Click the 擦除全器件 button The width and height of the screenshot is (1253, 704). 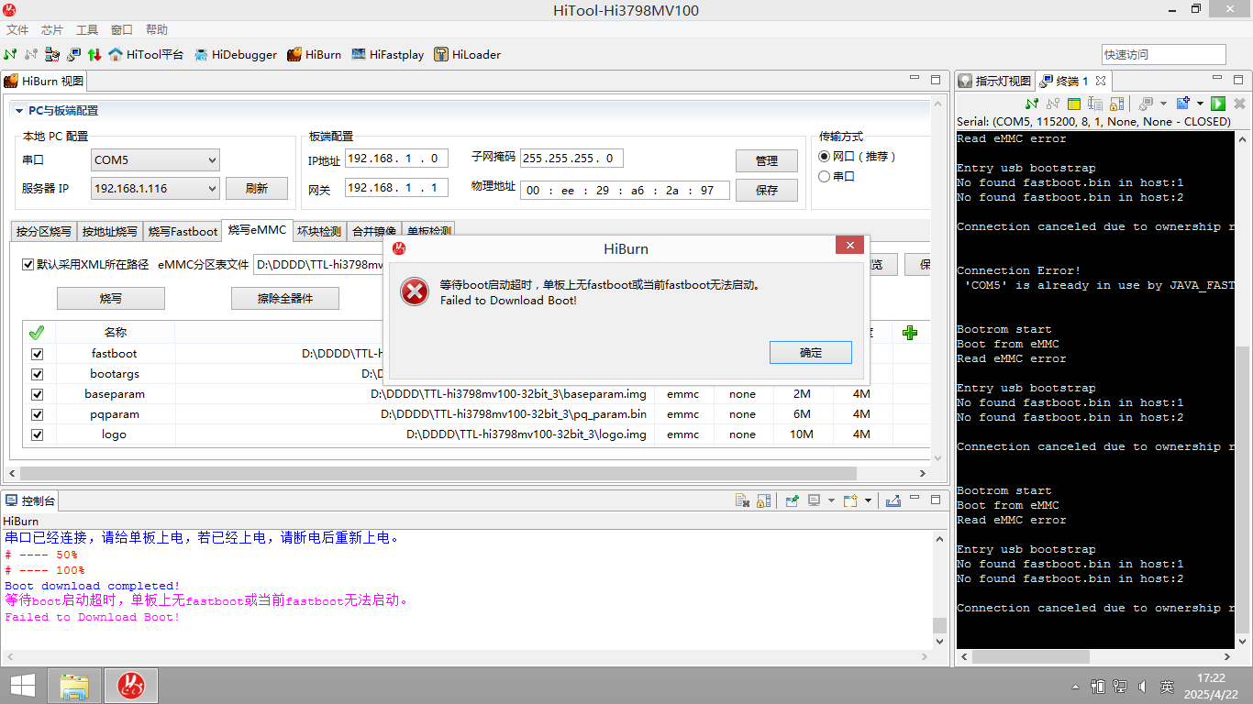[x=285, y=299]
